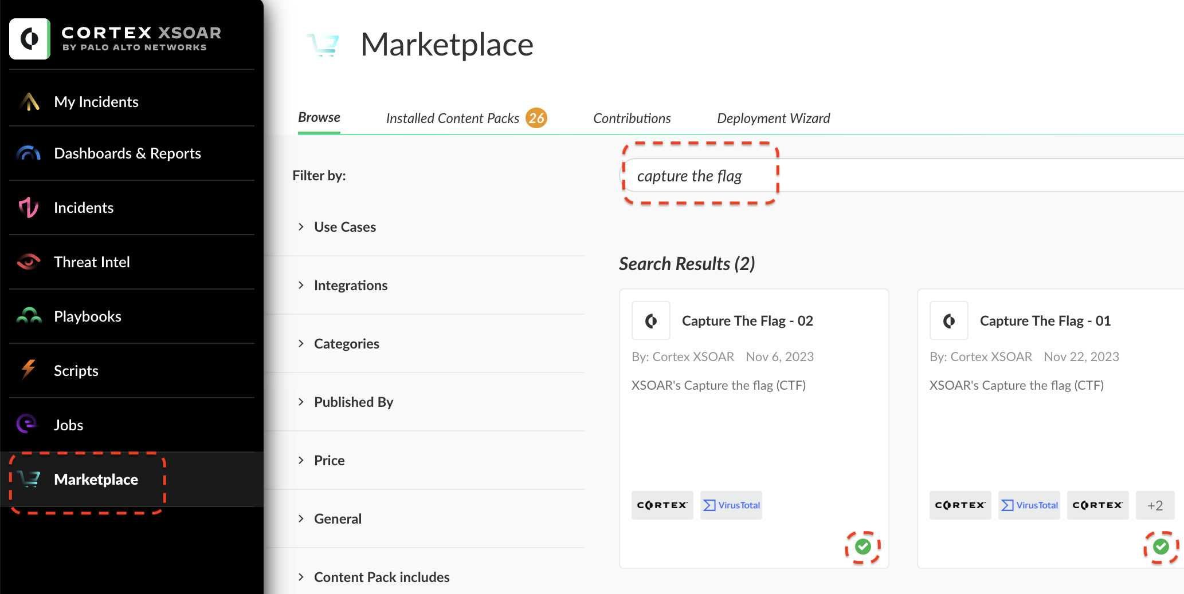Screen dimensions: 1184x594
Task: Click the Jobs icon in sidebar
Action: 27,425
